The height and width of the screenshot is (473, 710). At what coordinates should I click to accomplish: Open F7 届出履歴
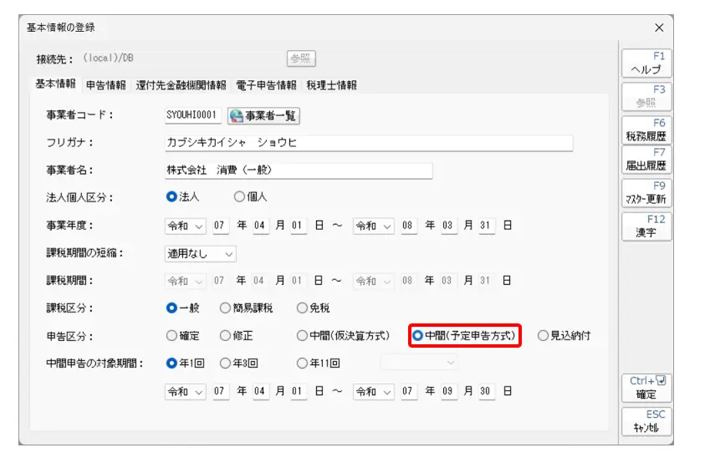click(646, 160)
